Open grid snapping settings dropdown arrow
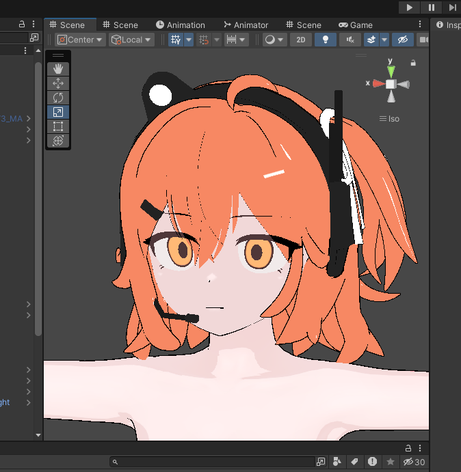The image size is (461, 472). (217, 40)
